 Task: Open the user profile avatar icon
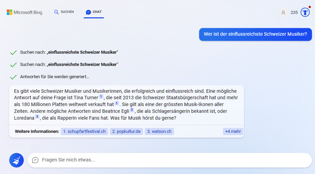coord(283,13)
